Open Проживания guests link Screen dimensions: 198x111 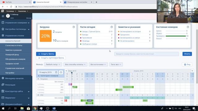coord(87,38)
